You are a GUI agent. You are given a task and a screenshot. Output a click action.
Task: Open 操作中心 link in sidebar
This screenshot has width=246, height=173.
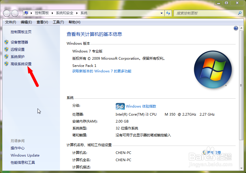(18, 148)
